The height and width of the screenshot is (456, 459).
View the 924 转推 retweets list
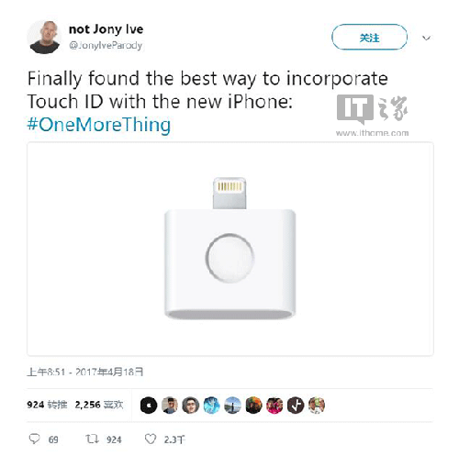47,405
